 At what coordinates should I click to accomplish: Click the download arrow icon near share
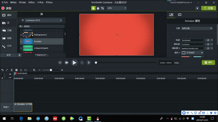[x=197, y=8]
